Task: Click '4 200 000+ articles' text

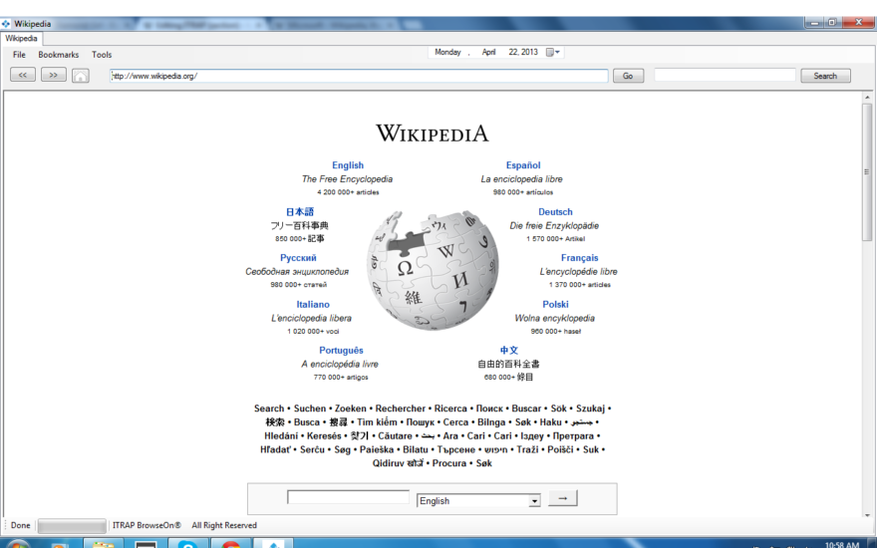Action: click(348, 192)
